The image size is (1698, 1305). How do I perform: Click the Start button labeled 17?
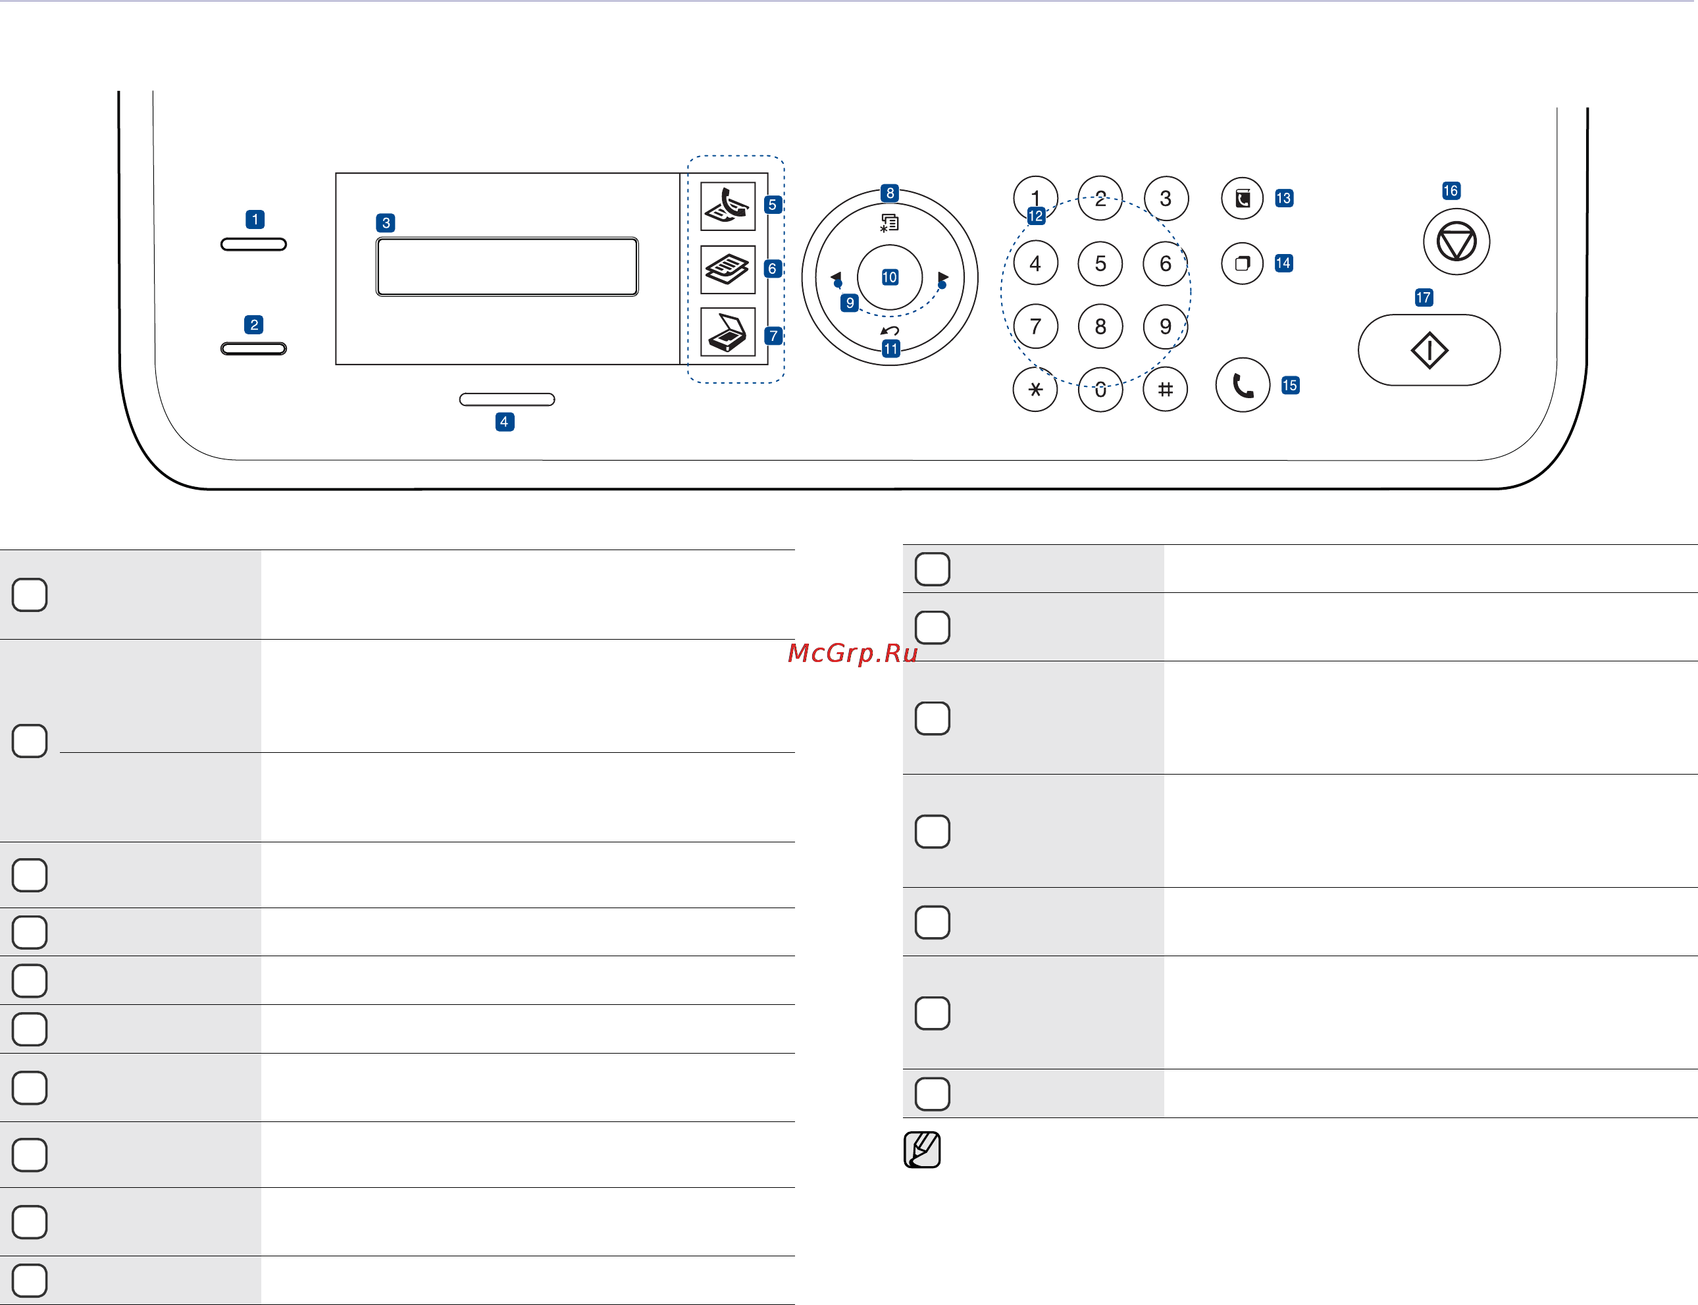pos(1429,350)
